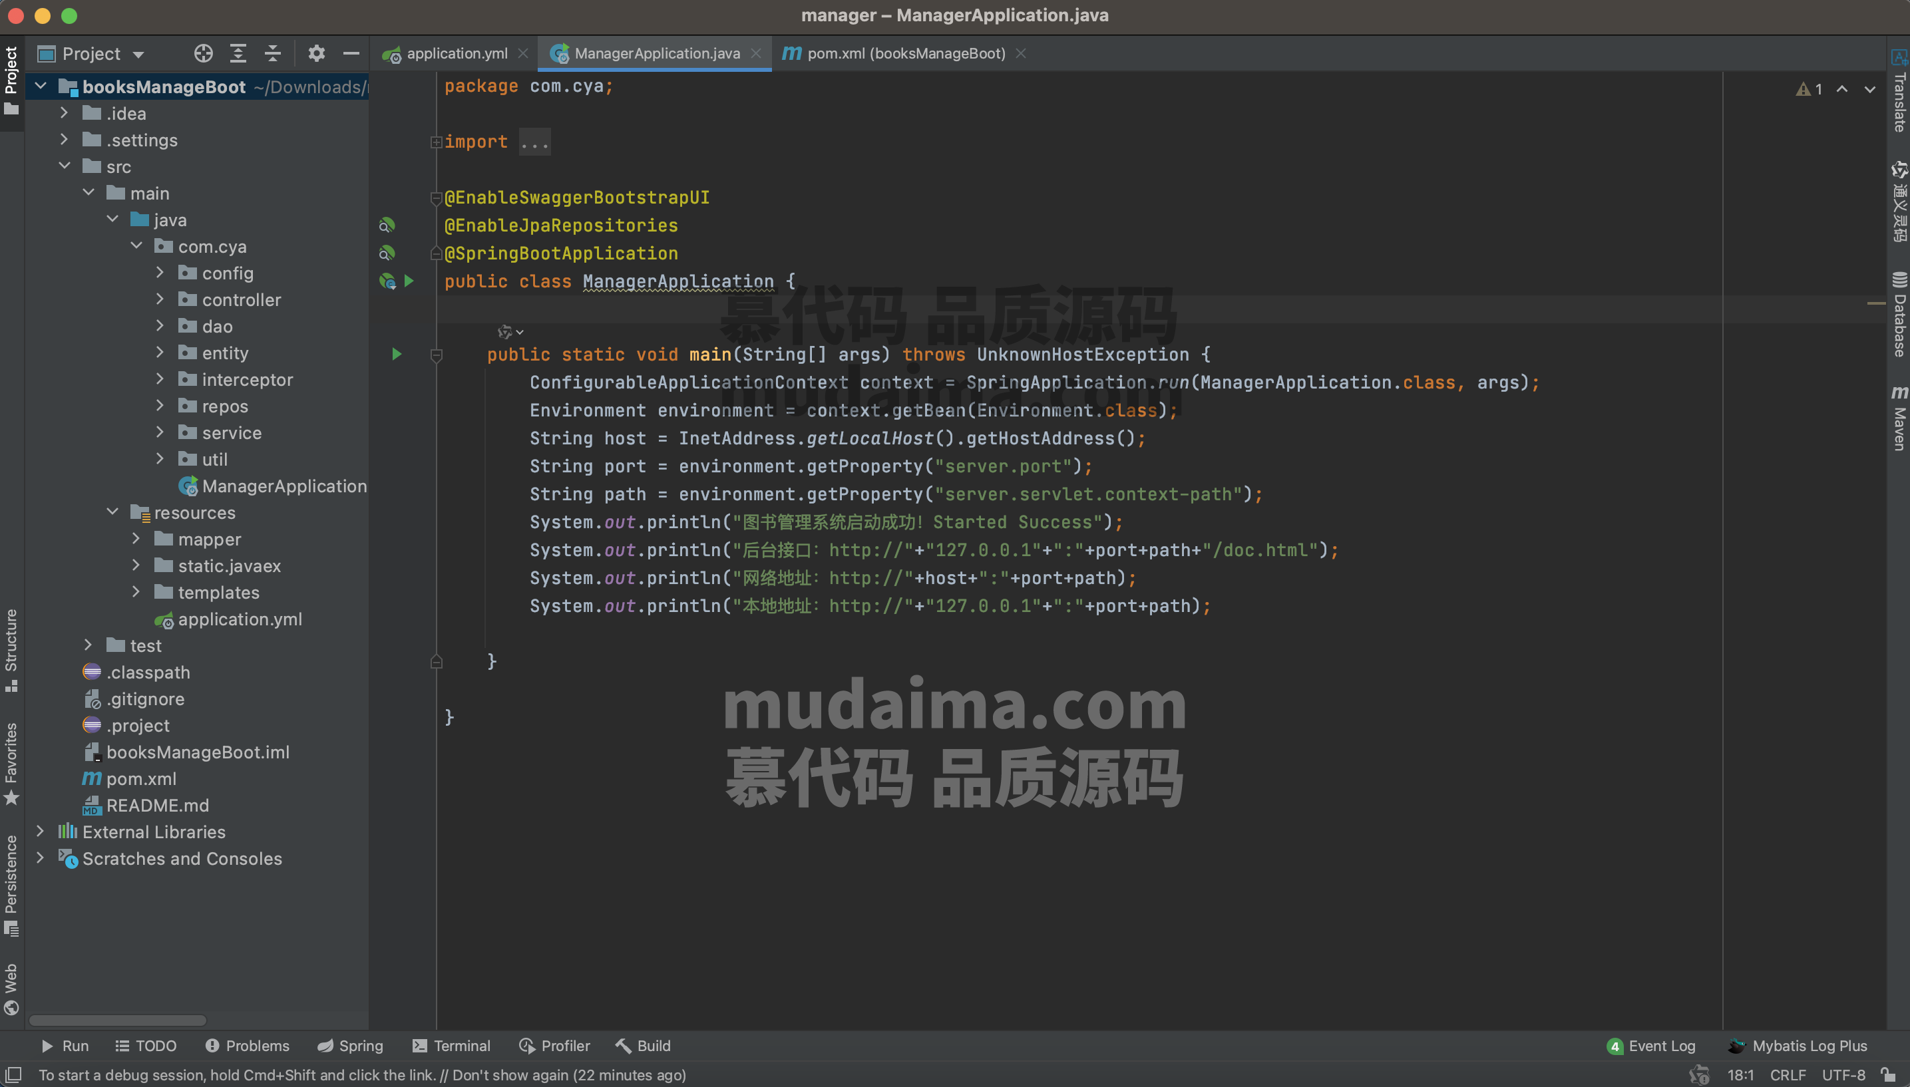The image size is (1910, 1087).
Task: Open the Profiler tool window
Action: (x=554, y=1046)
